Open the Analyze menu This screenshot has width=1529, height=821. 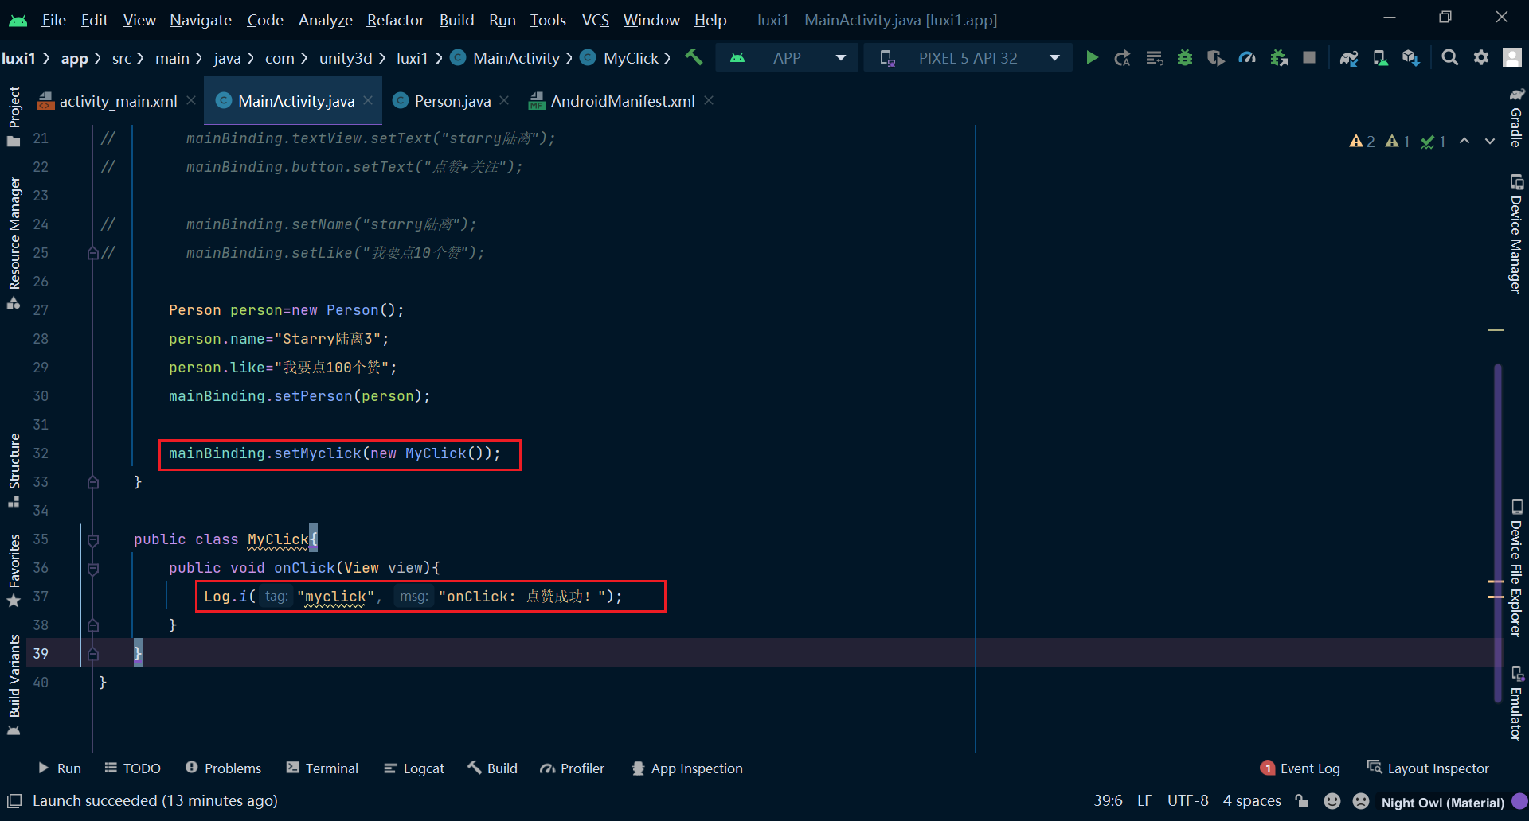(325, 20)
